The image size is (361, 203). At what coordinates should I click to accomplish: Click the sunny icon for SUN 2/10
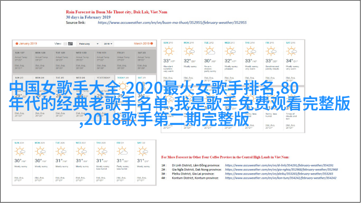(x=169, y=51)
